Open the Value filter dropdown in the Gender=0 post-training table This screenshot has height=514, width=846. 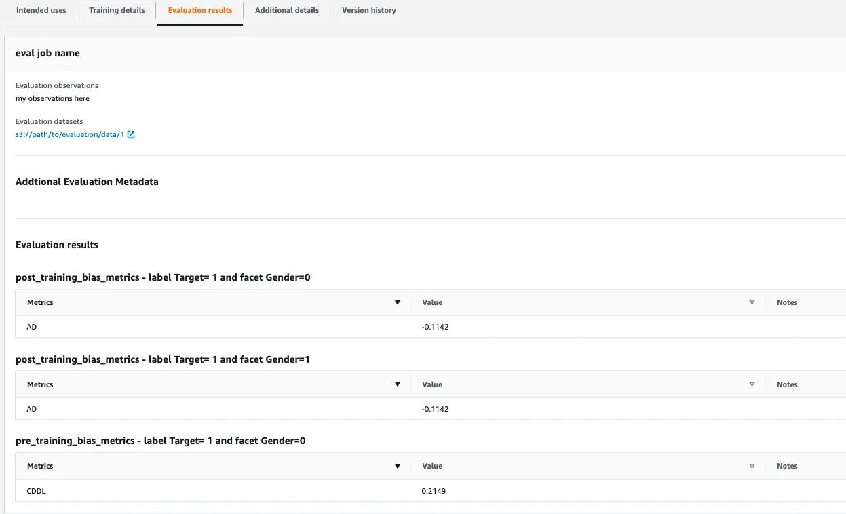[x=752, y=302]
